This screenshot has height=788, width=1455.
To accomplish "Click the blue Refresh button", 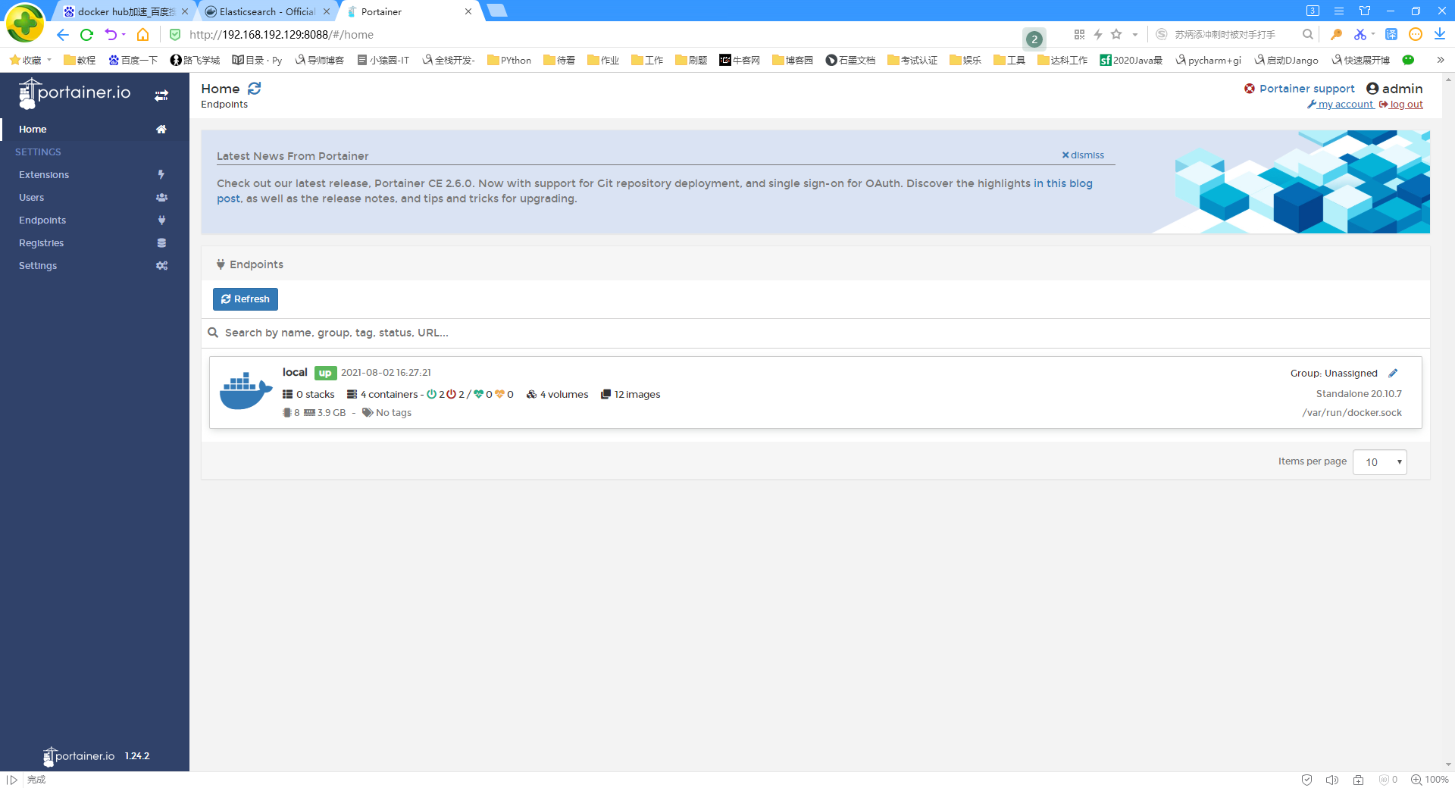I will 246,299.
